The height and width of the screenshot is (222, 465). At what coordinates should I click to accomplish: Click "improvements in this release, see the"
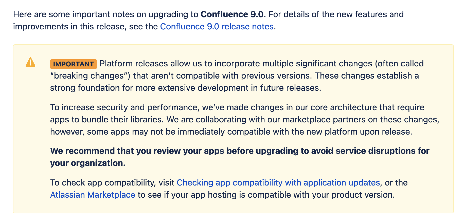85,27
